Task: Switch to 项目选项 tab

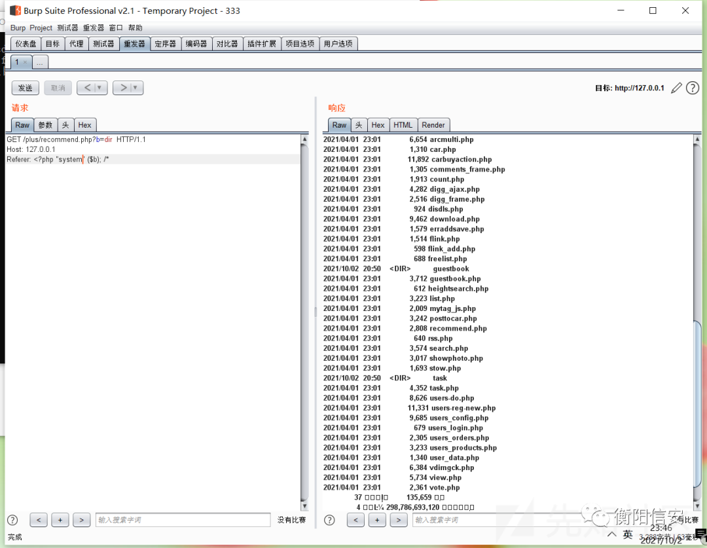Action: (x=300, y=44)
